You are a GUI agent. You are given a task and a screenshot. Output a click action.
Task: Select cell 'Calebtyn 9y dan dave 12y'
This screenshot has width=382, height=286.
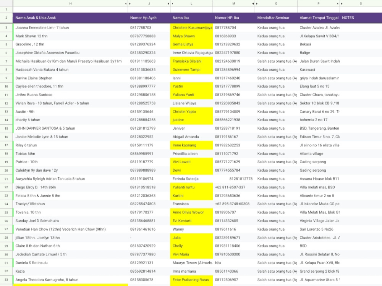(70, 170)
